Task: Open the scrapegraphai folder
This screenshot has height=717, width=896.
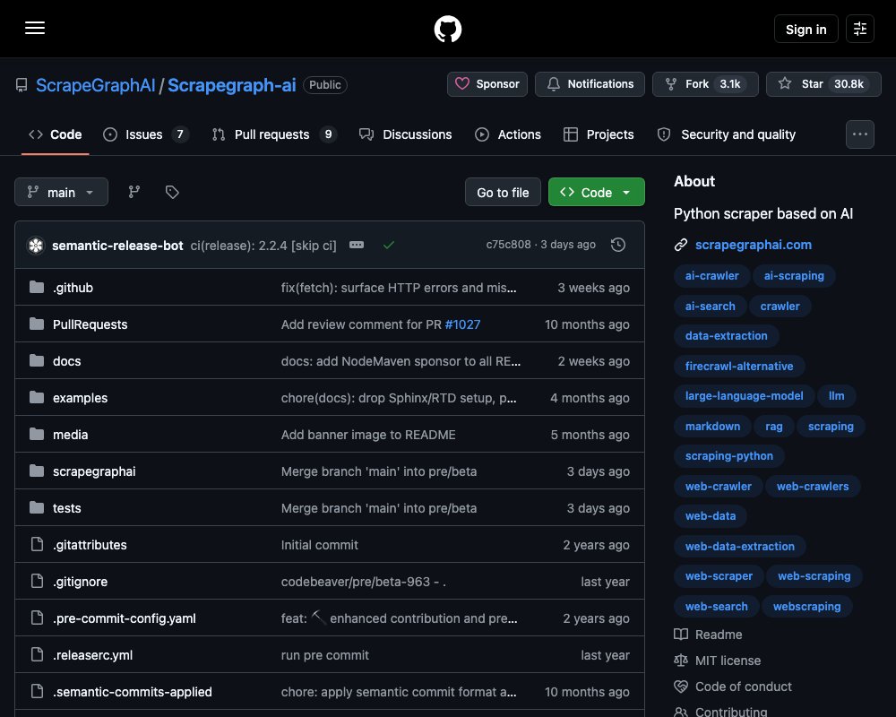Action: pyautogui.click(x=94, y=471)
